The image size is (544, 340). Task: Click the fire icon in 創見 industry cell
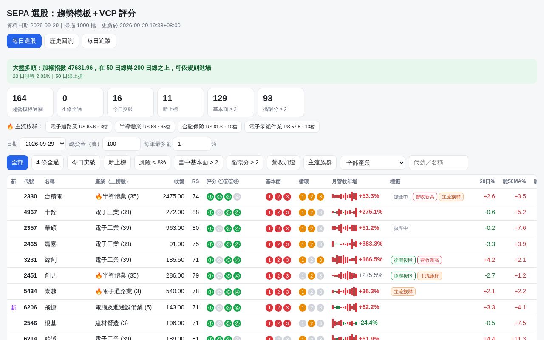[x=99, y=275]
